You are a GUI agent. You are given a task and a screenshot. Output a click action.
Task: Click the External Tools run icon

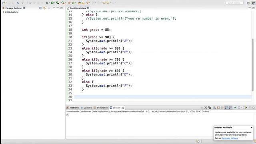pyautogui.click(x=63, y=3)
